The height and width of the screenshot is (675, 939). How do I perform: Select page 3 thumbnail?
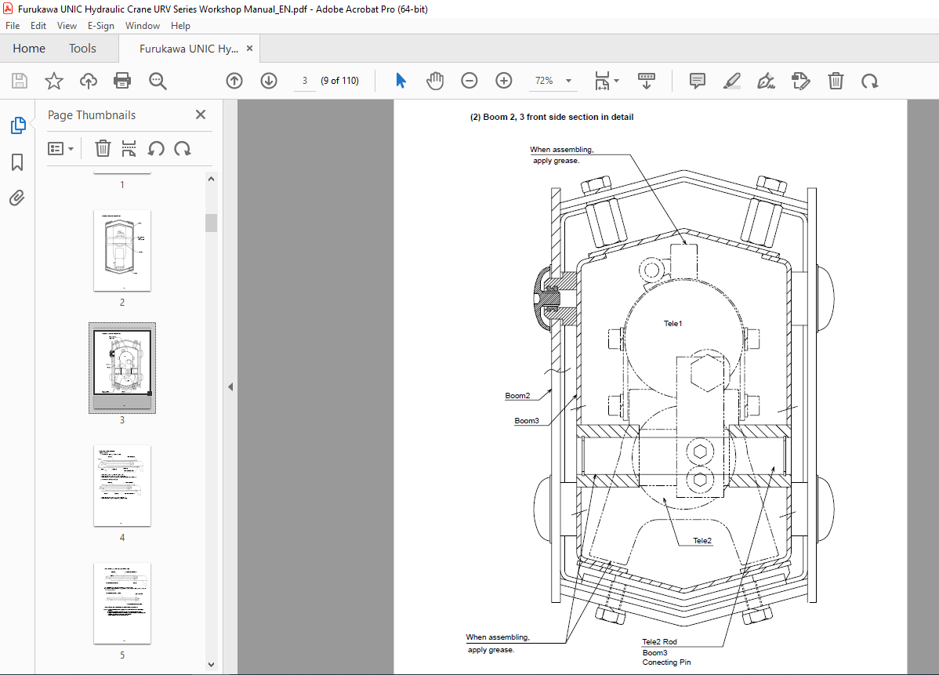tap(122, 368)
